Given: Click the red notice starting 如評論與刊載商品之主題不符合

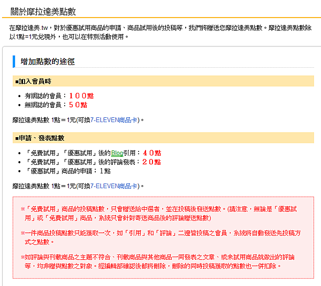Looking at the screenshot, I should pyautogui.click(x=158, y=261).
